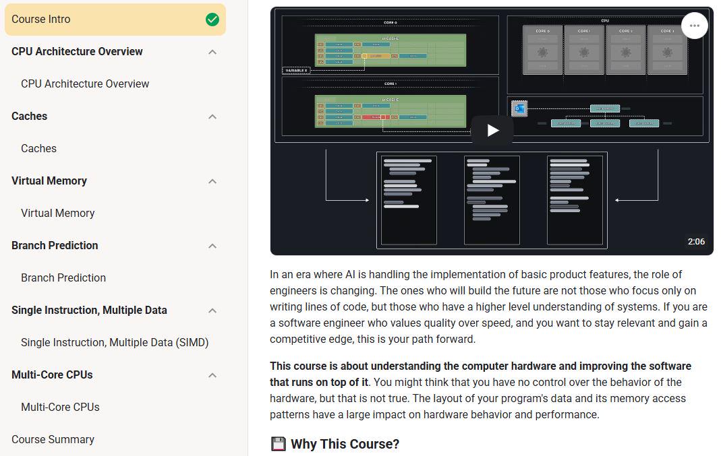The width and height of the screenshot is (721, 456).
Task: Click the Multi-Core CPUs section header
Action: click(52, 374)
